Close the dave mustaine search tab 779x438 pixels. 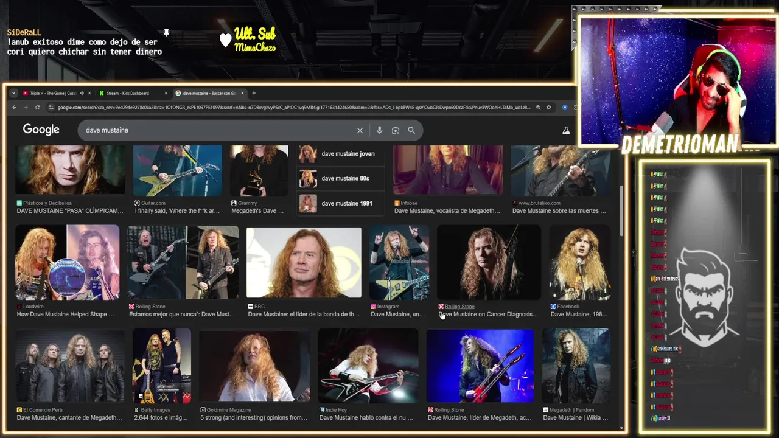pos(242,93)
